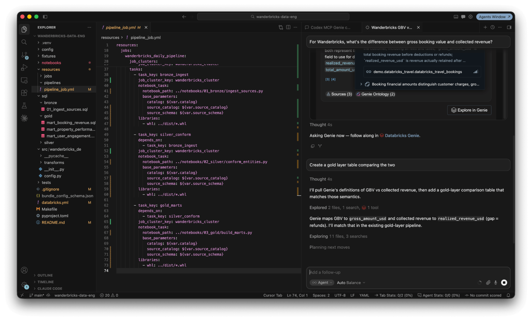532x321 pixels.
Task: Select the pipeline_job.yml editor tab
Action: click(121, 27)
